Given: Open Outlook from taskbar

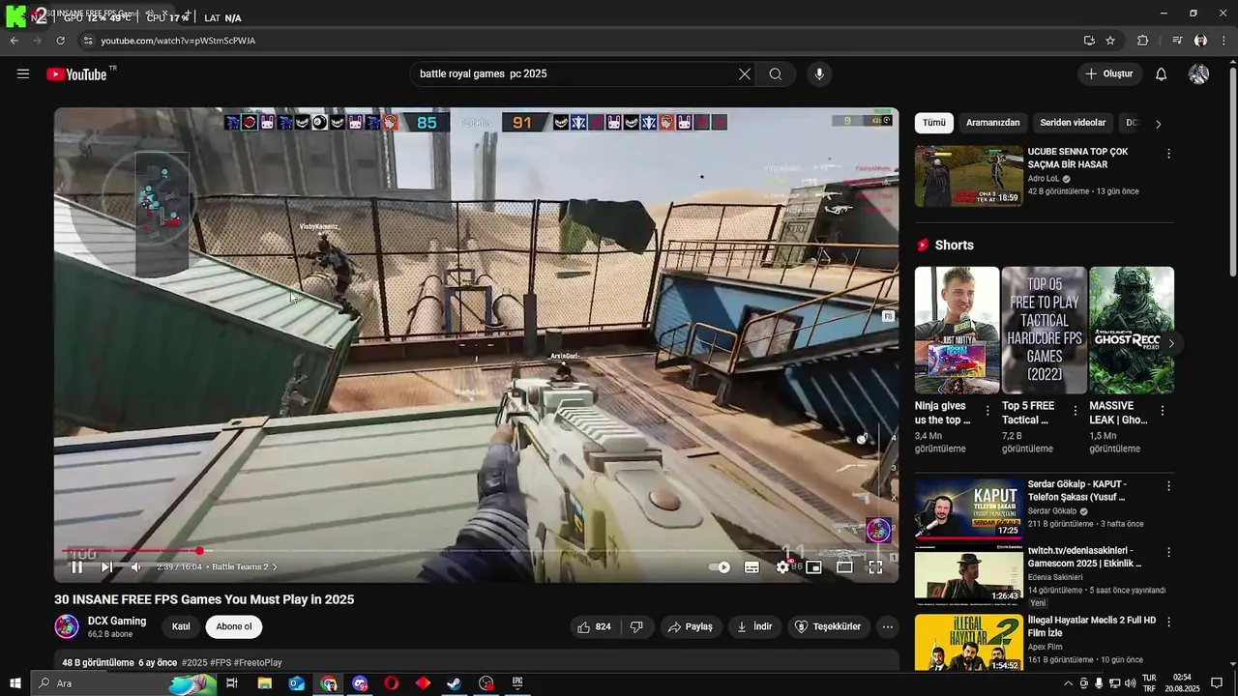Looking at the screenshot, I should tap(297, 683).
